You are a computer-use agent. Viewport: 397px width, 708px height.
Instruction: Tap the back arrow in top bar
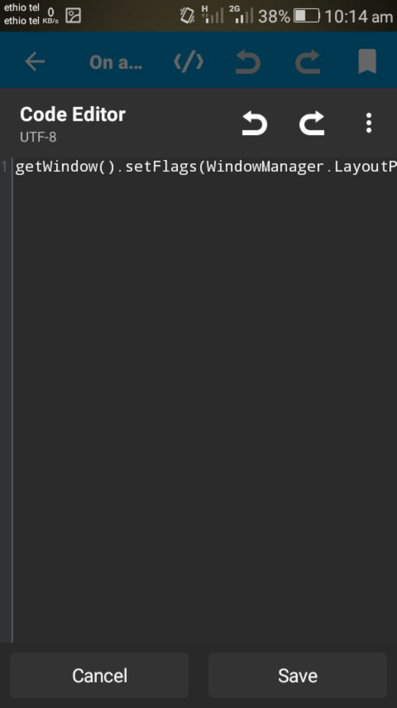click(35, 62)
